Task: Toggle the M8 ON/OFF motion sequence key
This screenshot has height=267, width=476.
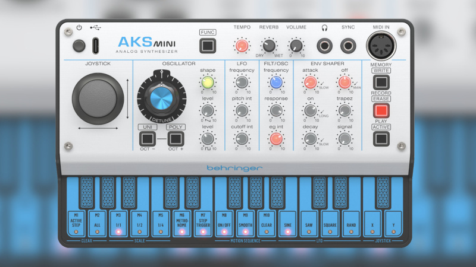Action: 224,224
